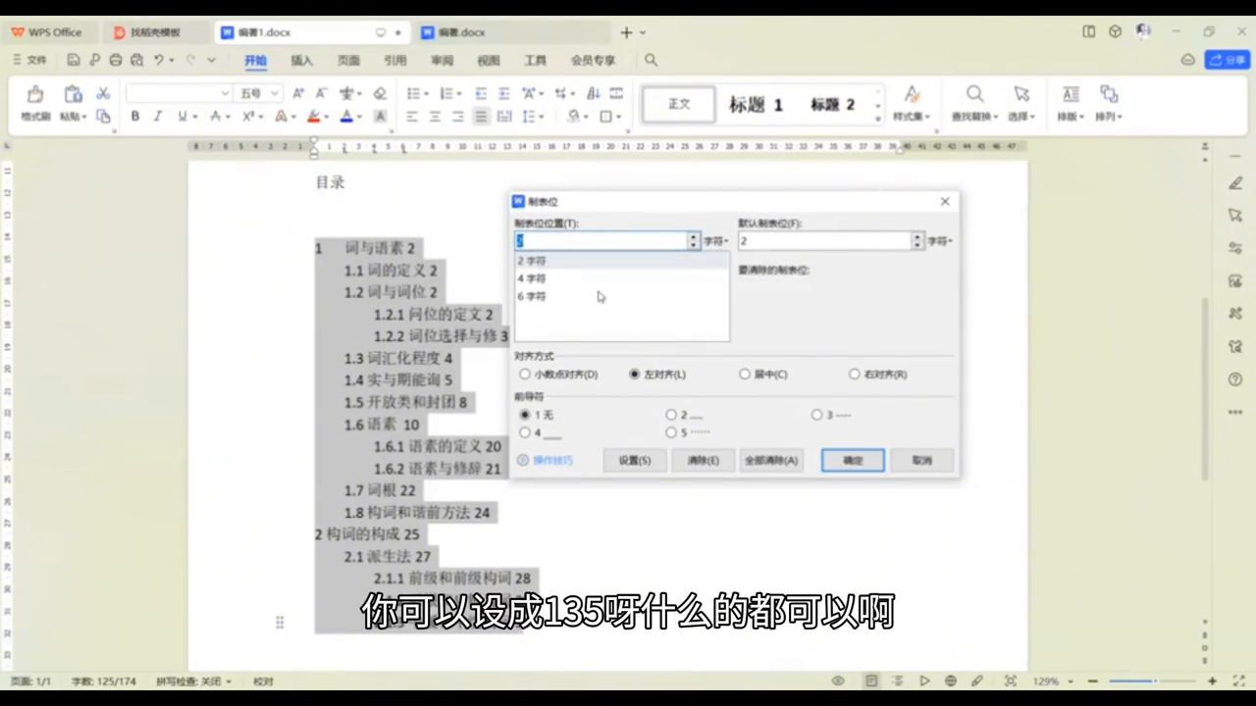Viewport: 1256px width, 706px height.
Task: Select Decimal align (小数点对齐) radio
Action: 525,375
